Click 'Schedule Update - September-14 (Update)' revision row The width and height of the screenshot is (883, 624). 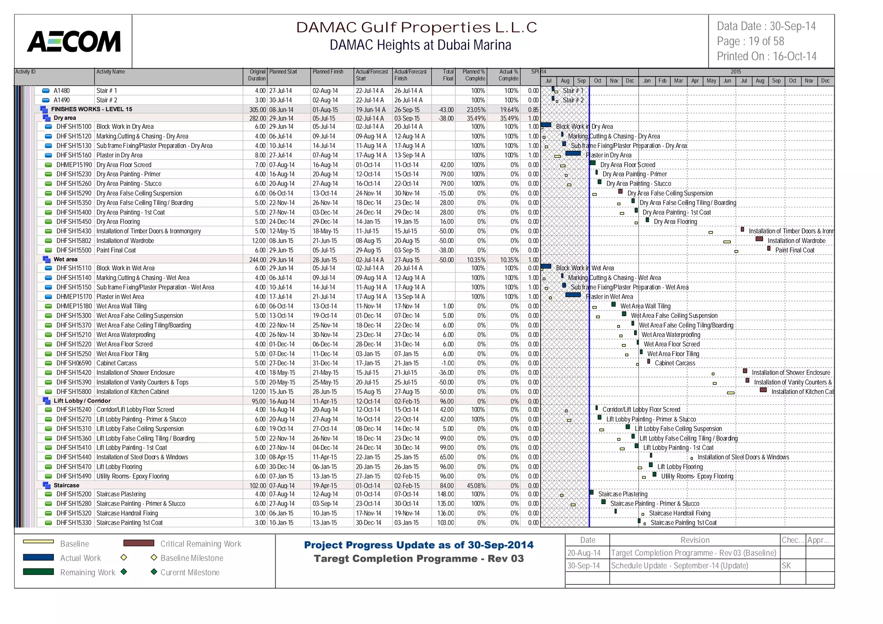click(679, 565)
